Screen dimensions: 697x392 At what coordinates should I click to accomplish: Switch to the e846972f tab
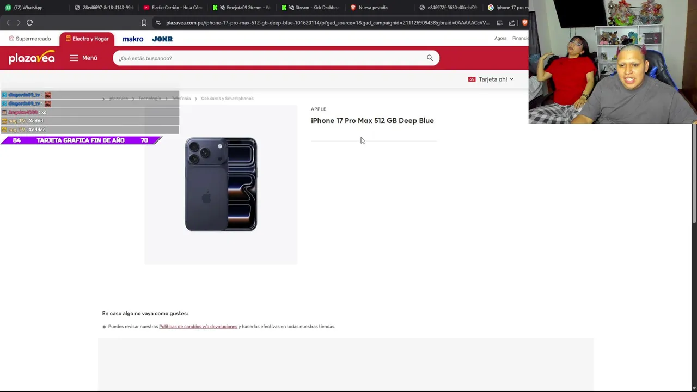[450, 8]
